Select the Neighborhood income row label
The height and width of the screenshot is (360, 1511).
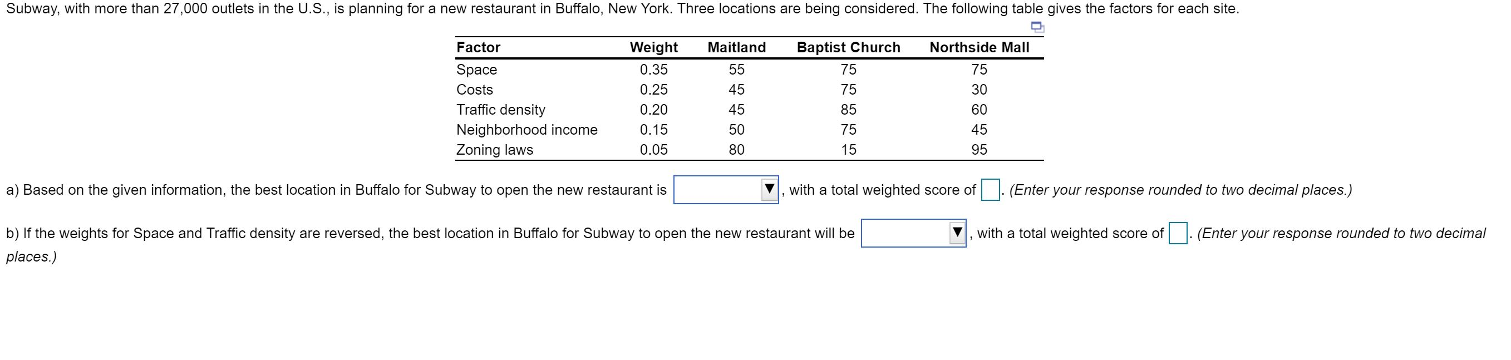pos(528,130)
